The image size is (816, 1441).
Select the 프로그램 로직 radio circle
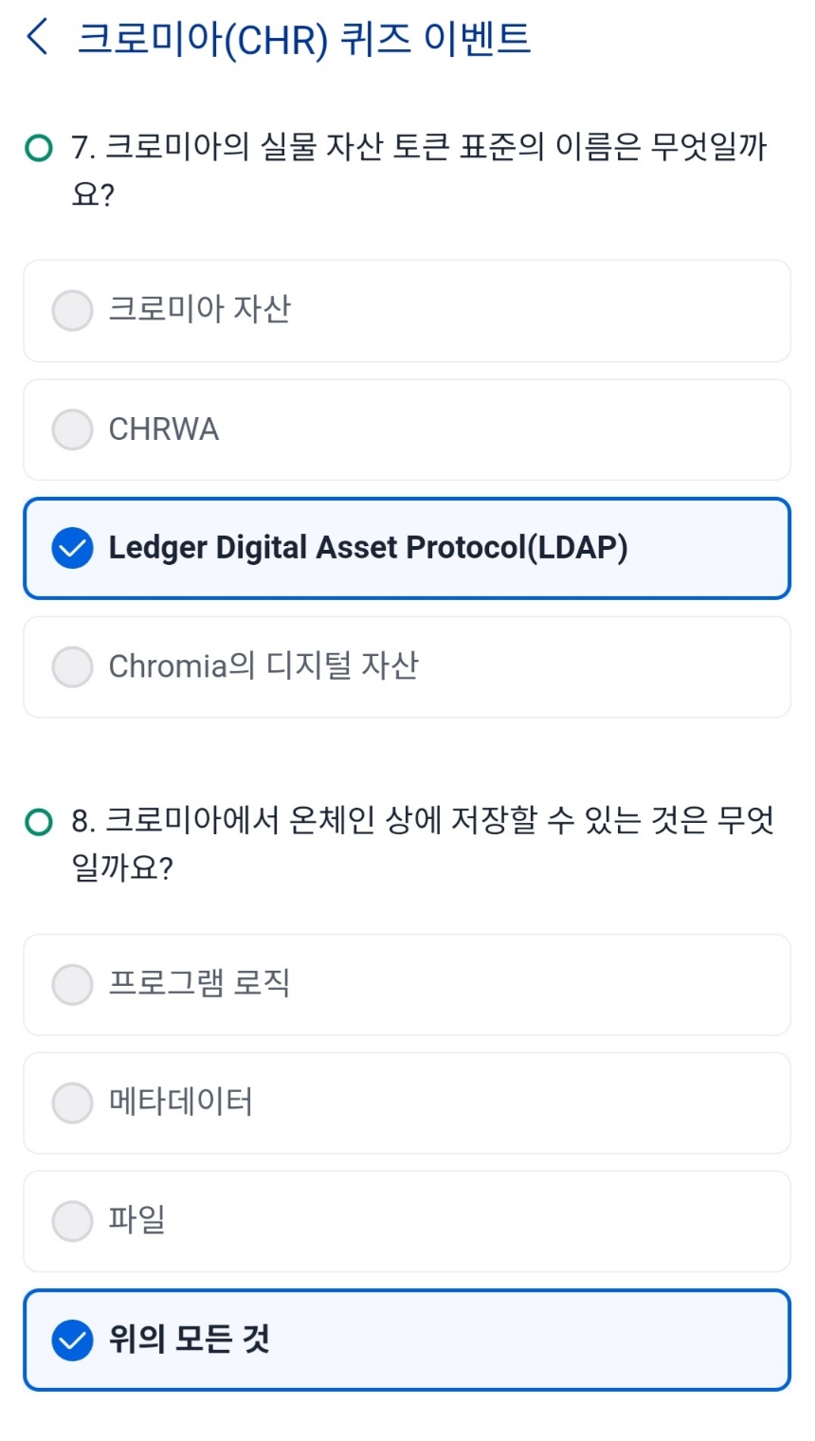coord(73,985)
